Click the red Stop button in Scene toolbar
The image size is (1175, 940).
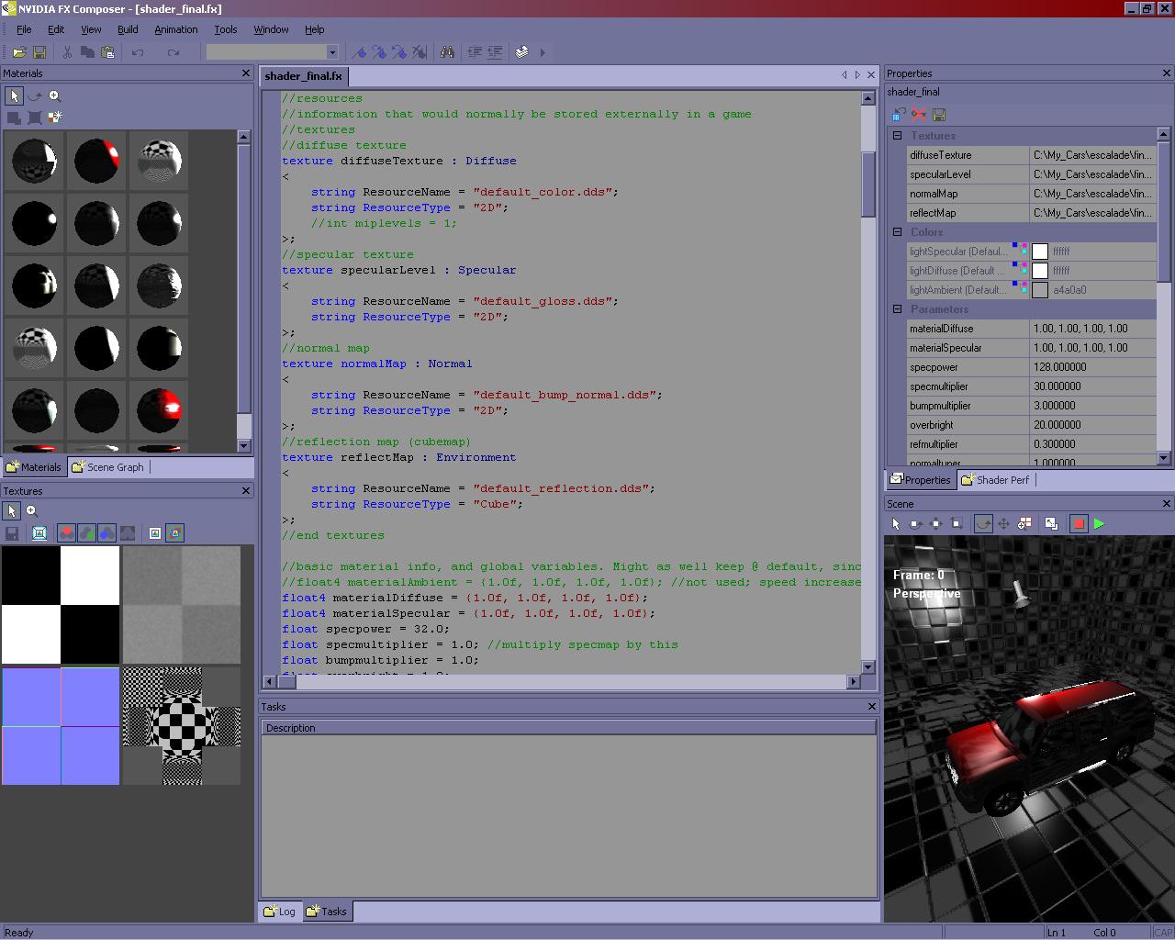1079,523
